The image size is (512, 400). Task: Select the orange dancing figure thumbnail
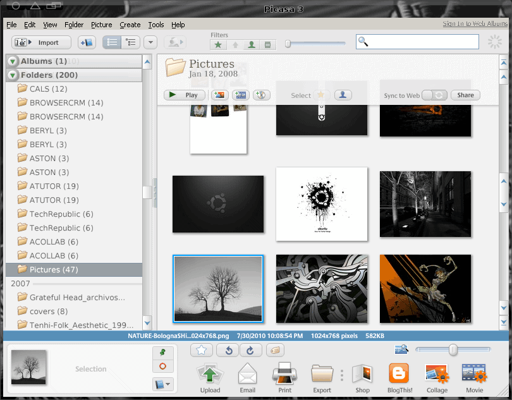(425, 289)
